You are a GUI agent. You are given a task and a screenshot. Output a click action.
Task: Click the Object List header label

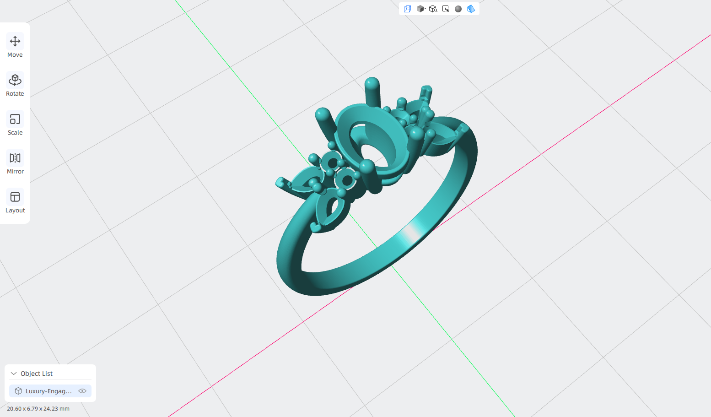point(37,374)
